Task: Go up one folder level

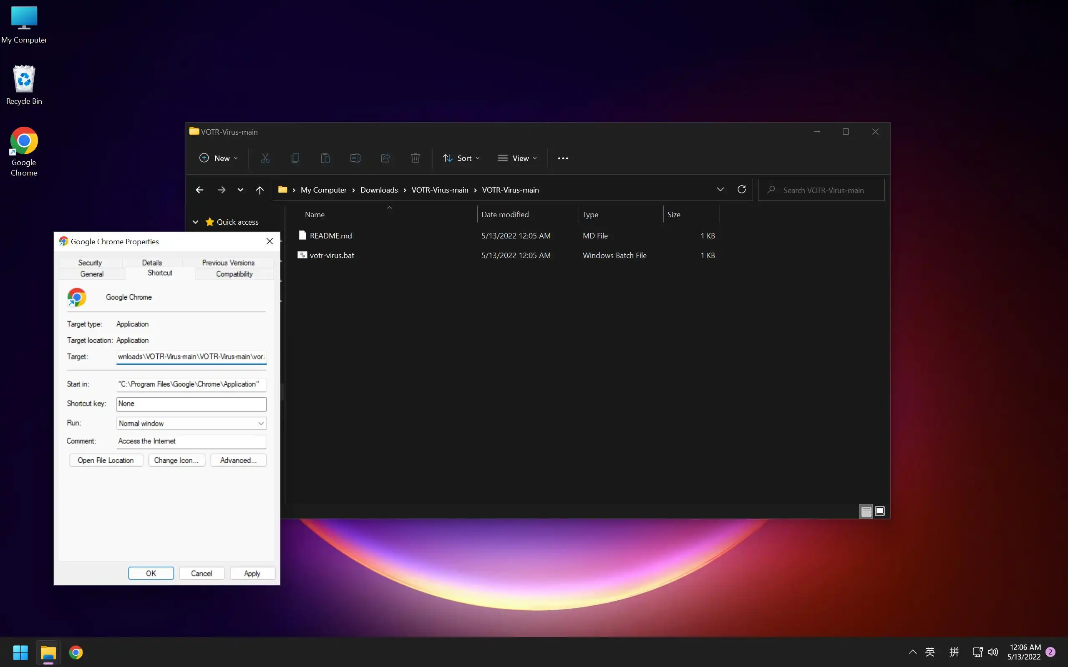Action: click(259, 190)
